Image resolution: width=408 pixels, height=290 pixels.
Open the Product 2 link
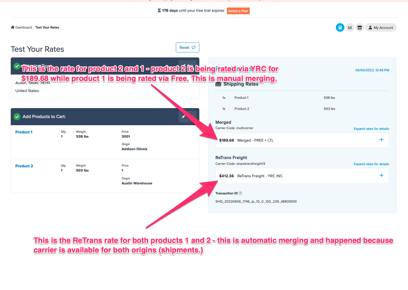coord(24,166)
